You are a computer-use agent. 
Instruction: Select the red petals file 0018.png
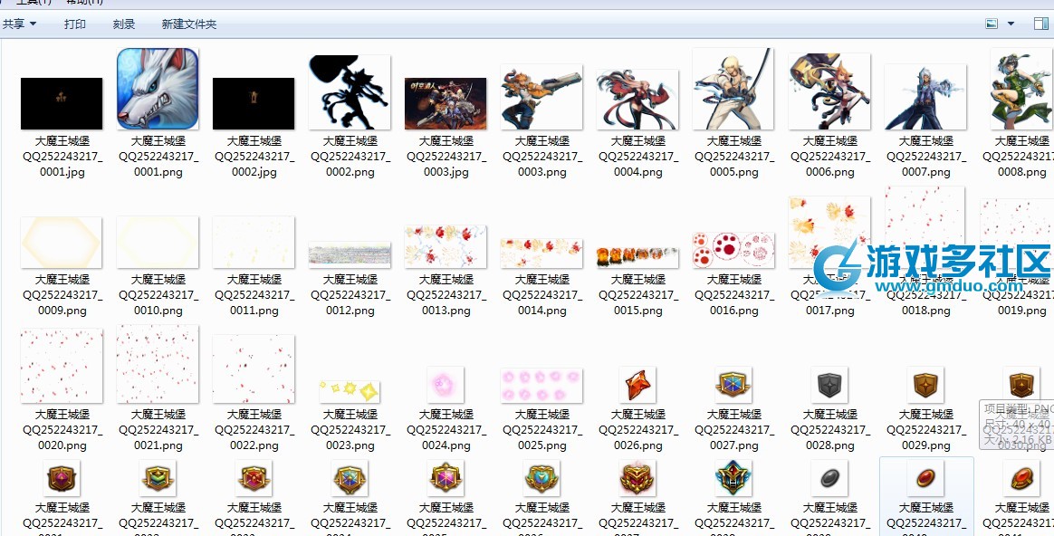[x=925, y=227]
